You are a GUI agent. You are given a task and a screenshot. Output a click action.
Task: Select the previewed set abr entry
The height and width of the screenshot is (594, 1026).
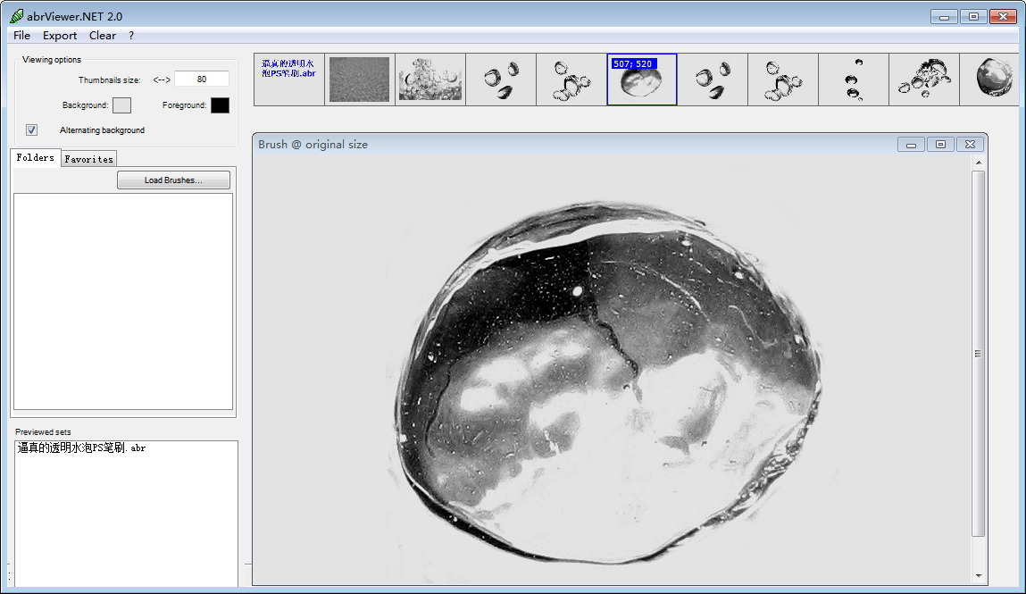[x=82, y=448]
